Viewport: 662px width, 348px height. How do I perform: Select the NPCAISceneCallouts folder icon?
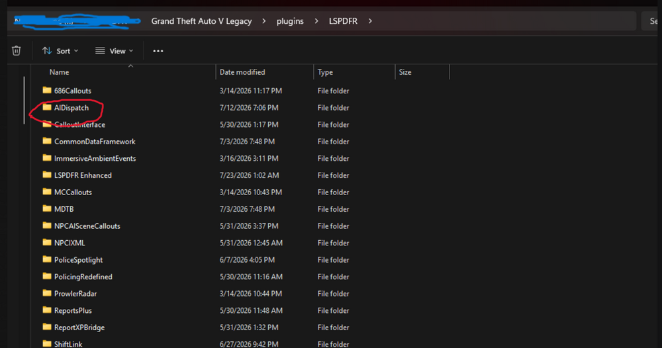click(47, 225)
